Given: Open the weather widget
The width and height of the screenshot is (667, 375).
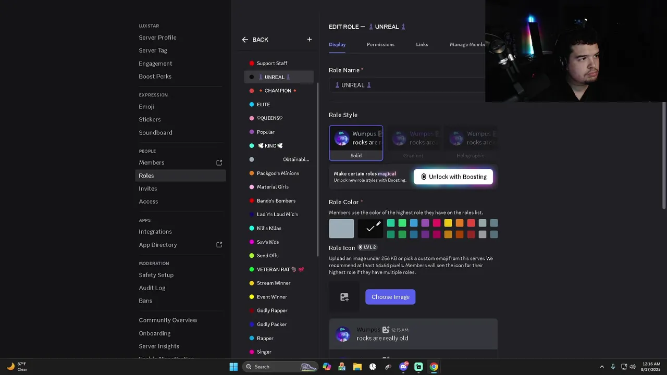Looking at the screenshot, I should (17, 367).
